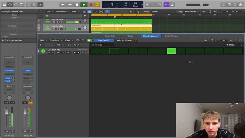The image size is (245, 138).
Task: Toggle the Inspector info icon
Action: coord(10,5)
